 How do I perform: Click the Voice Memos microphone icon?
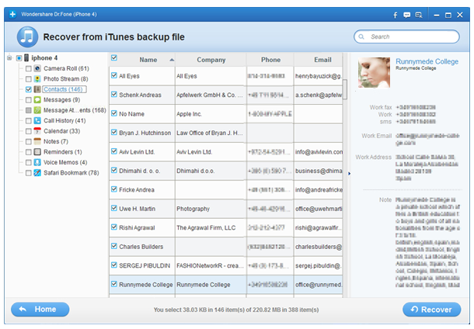[x=37, y=162]
